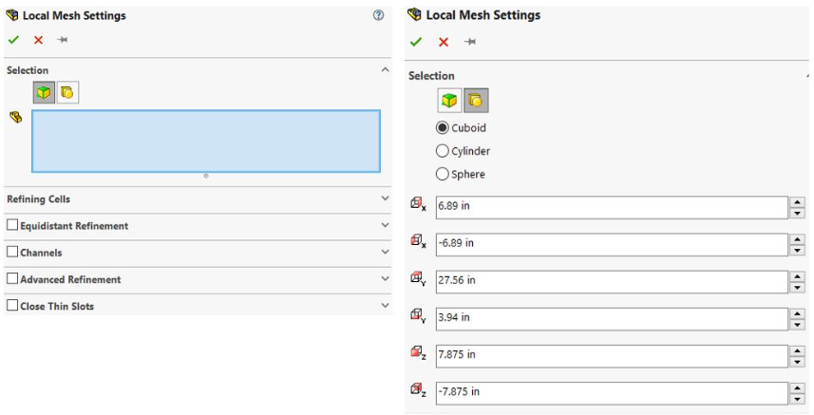Viewport: 814px width, 415px height.
Task: Cancel using right panel red X
Action: click(x=443, y=42)
